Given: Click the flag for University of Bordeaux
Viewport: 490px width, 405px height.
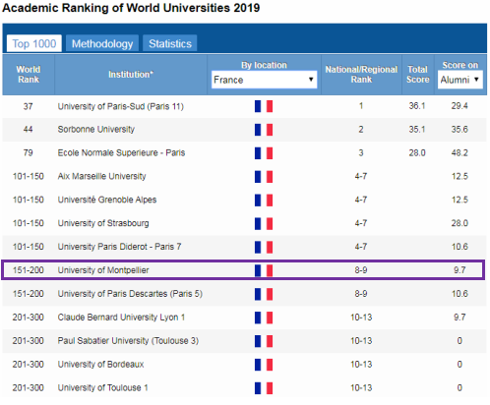Looking at the screenshot, I should coord(264,365).
